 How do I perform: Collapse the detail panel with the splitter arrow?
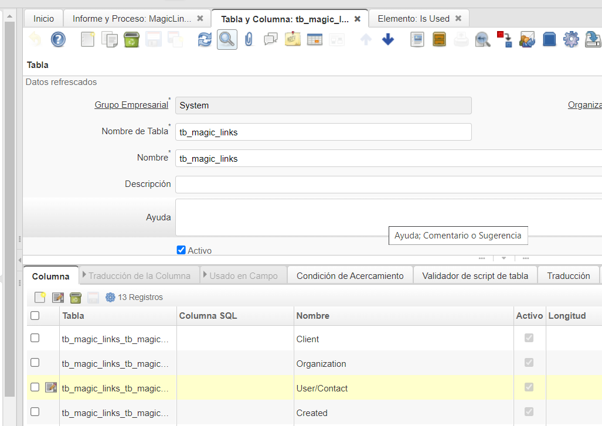click(503, 258)
